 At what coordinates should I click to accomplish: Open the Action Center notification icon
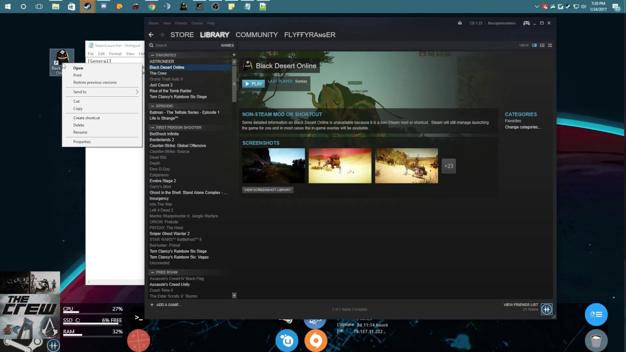617,7
